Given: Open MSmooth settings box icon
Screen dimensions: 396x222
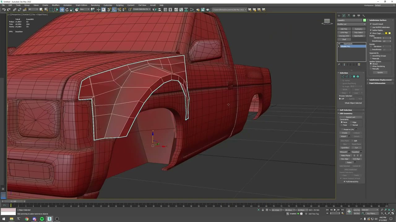Looking at the screenshot, I should pos(349,152).
